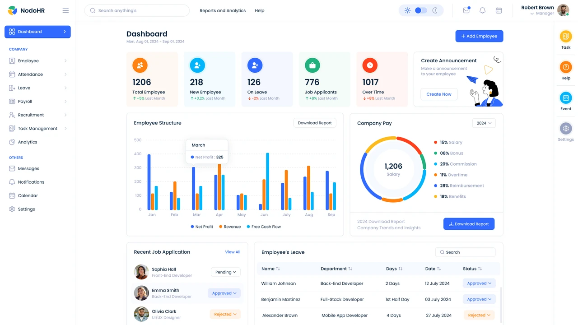Open Reports and Analytics in top bar
This screenshot has height=325, width=578.
click(223, 10)
